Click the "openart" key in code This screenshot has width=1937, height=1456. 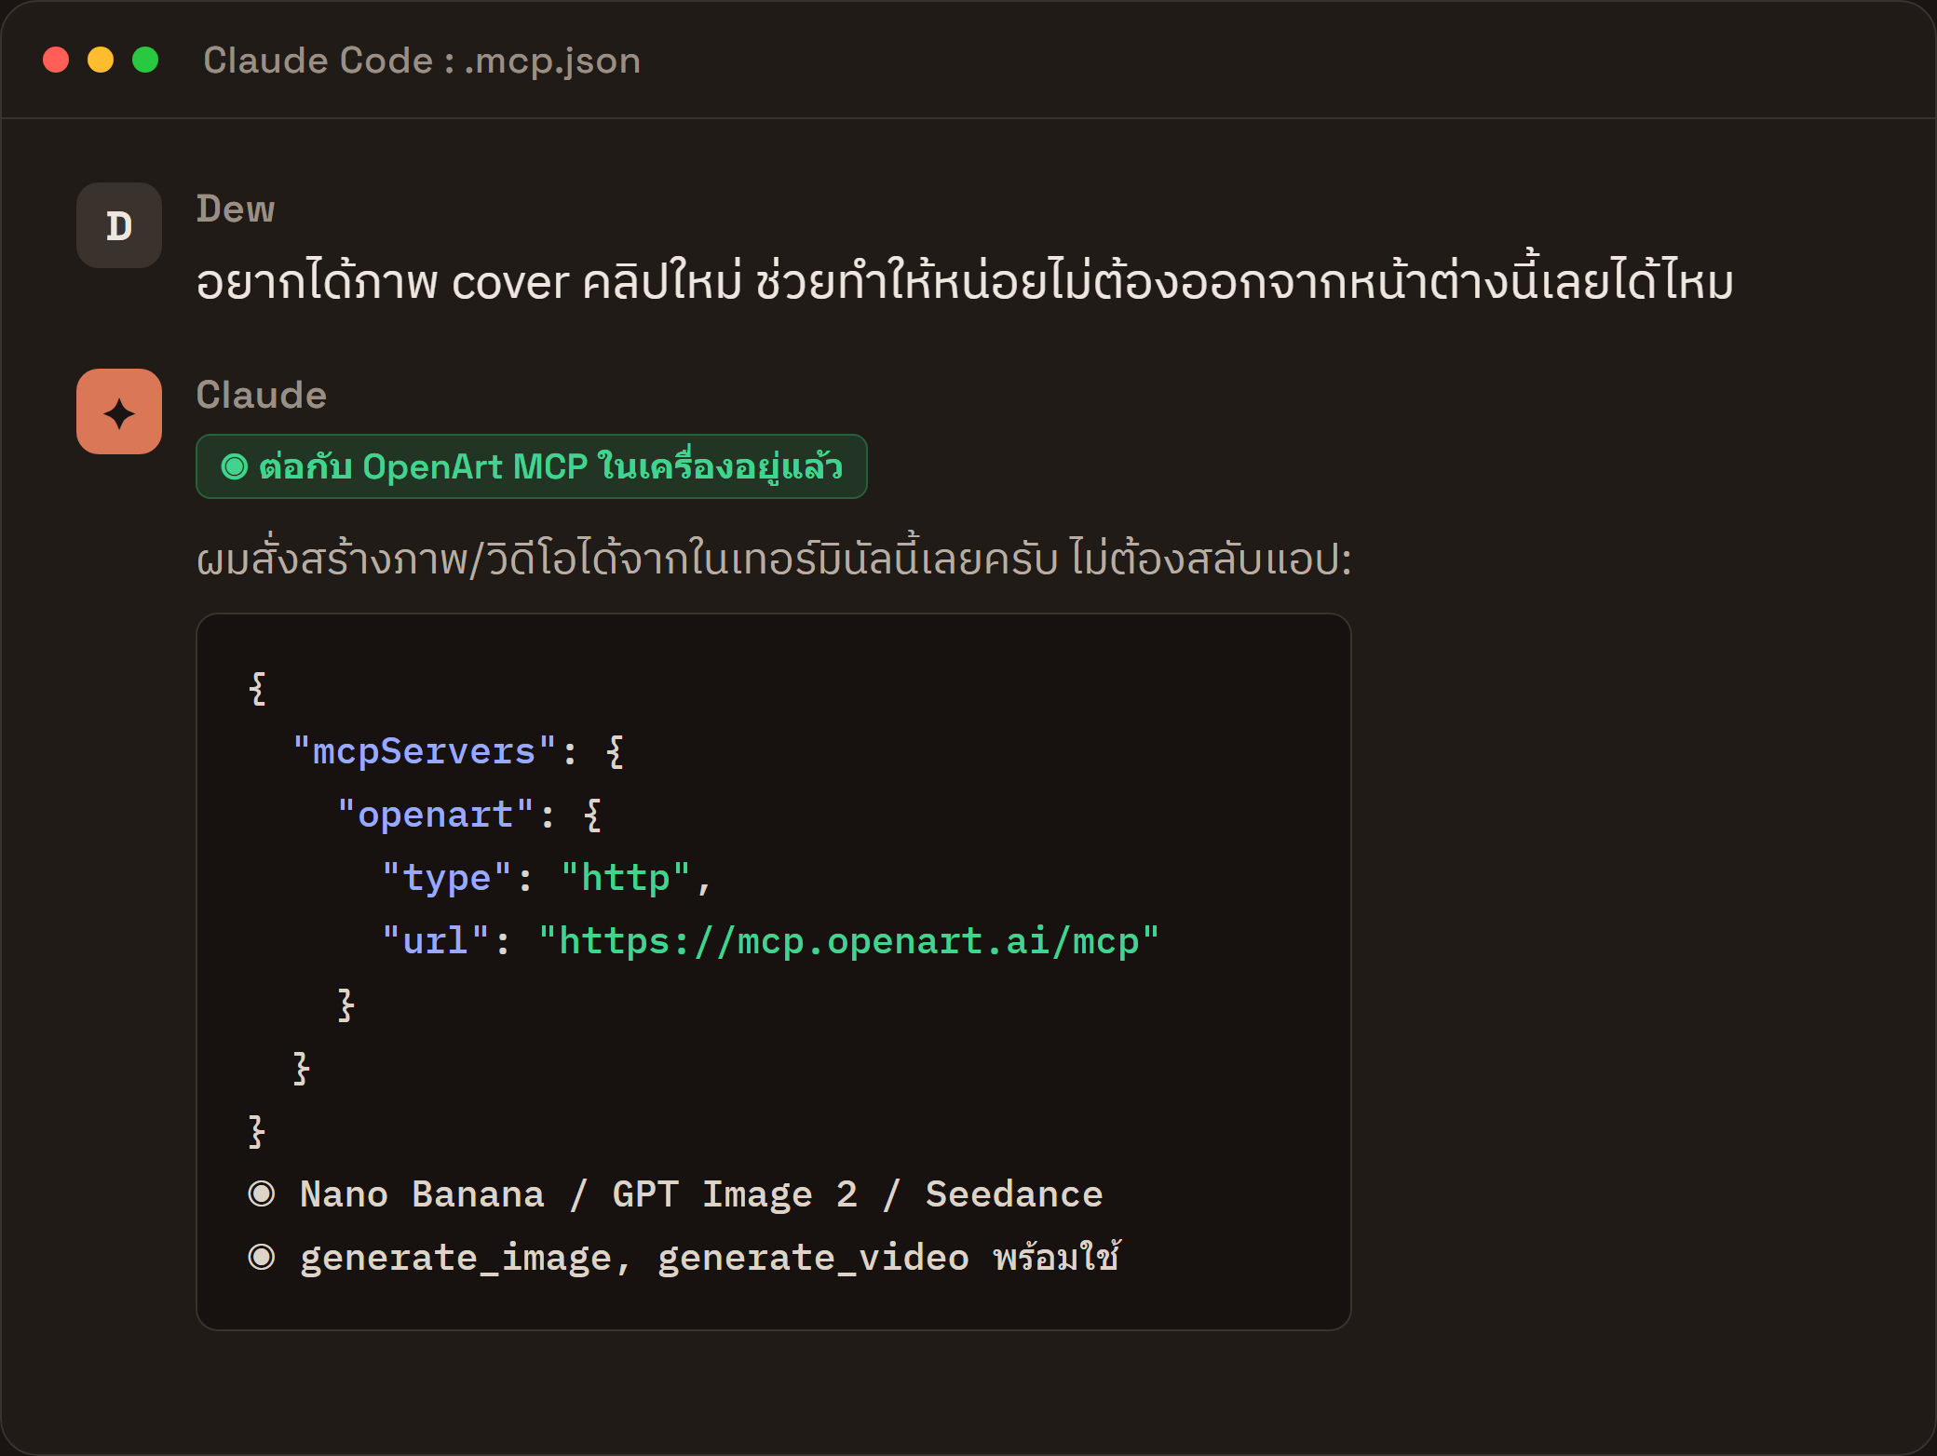[436, 815]
